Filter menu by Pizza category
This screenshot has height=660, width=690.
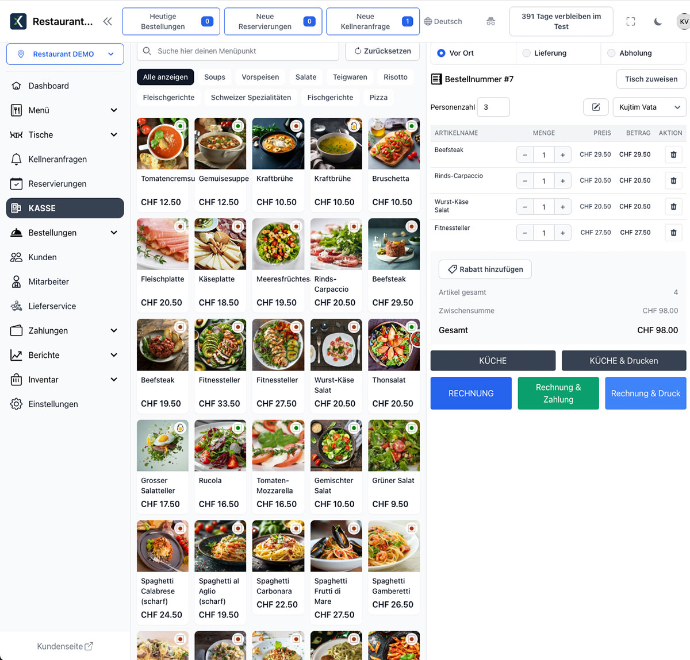[x=378, y=98]
